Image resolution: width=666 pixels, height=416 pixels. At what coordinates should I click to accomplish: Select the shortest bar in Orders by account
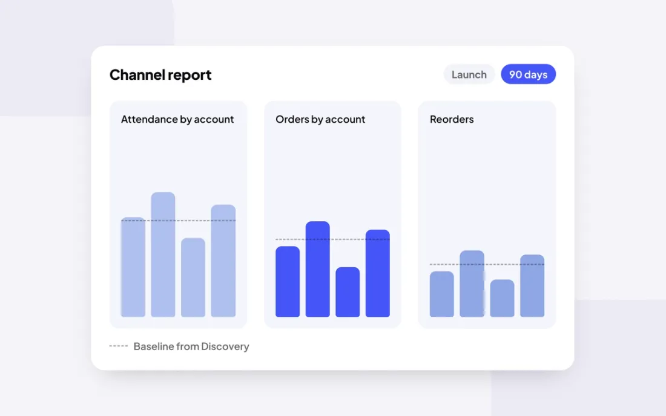[348, 292]
